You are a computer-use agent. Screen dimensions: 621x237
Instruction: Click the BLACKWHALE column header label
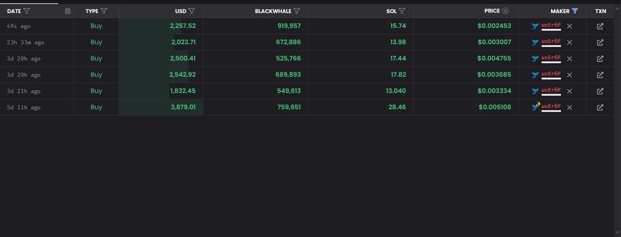(x=273, y=11)
